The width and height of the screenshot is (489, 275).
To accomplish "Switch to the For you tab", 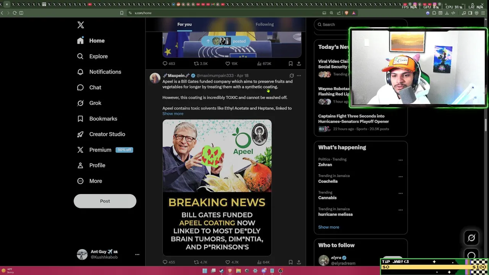I will click(x=185, y=24).
